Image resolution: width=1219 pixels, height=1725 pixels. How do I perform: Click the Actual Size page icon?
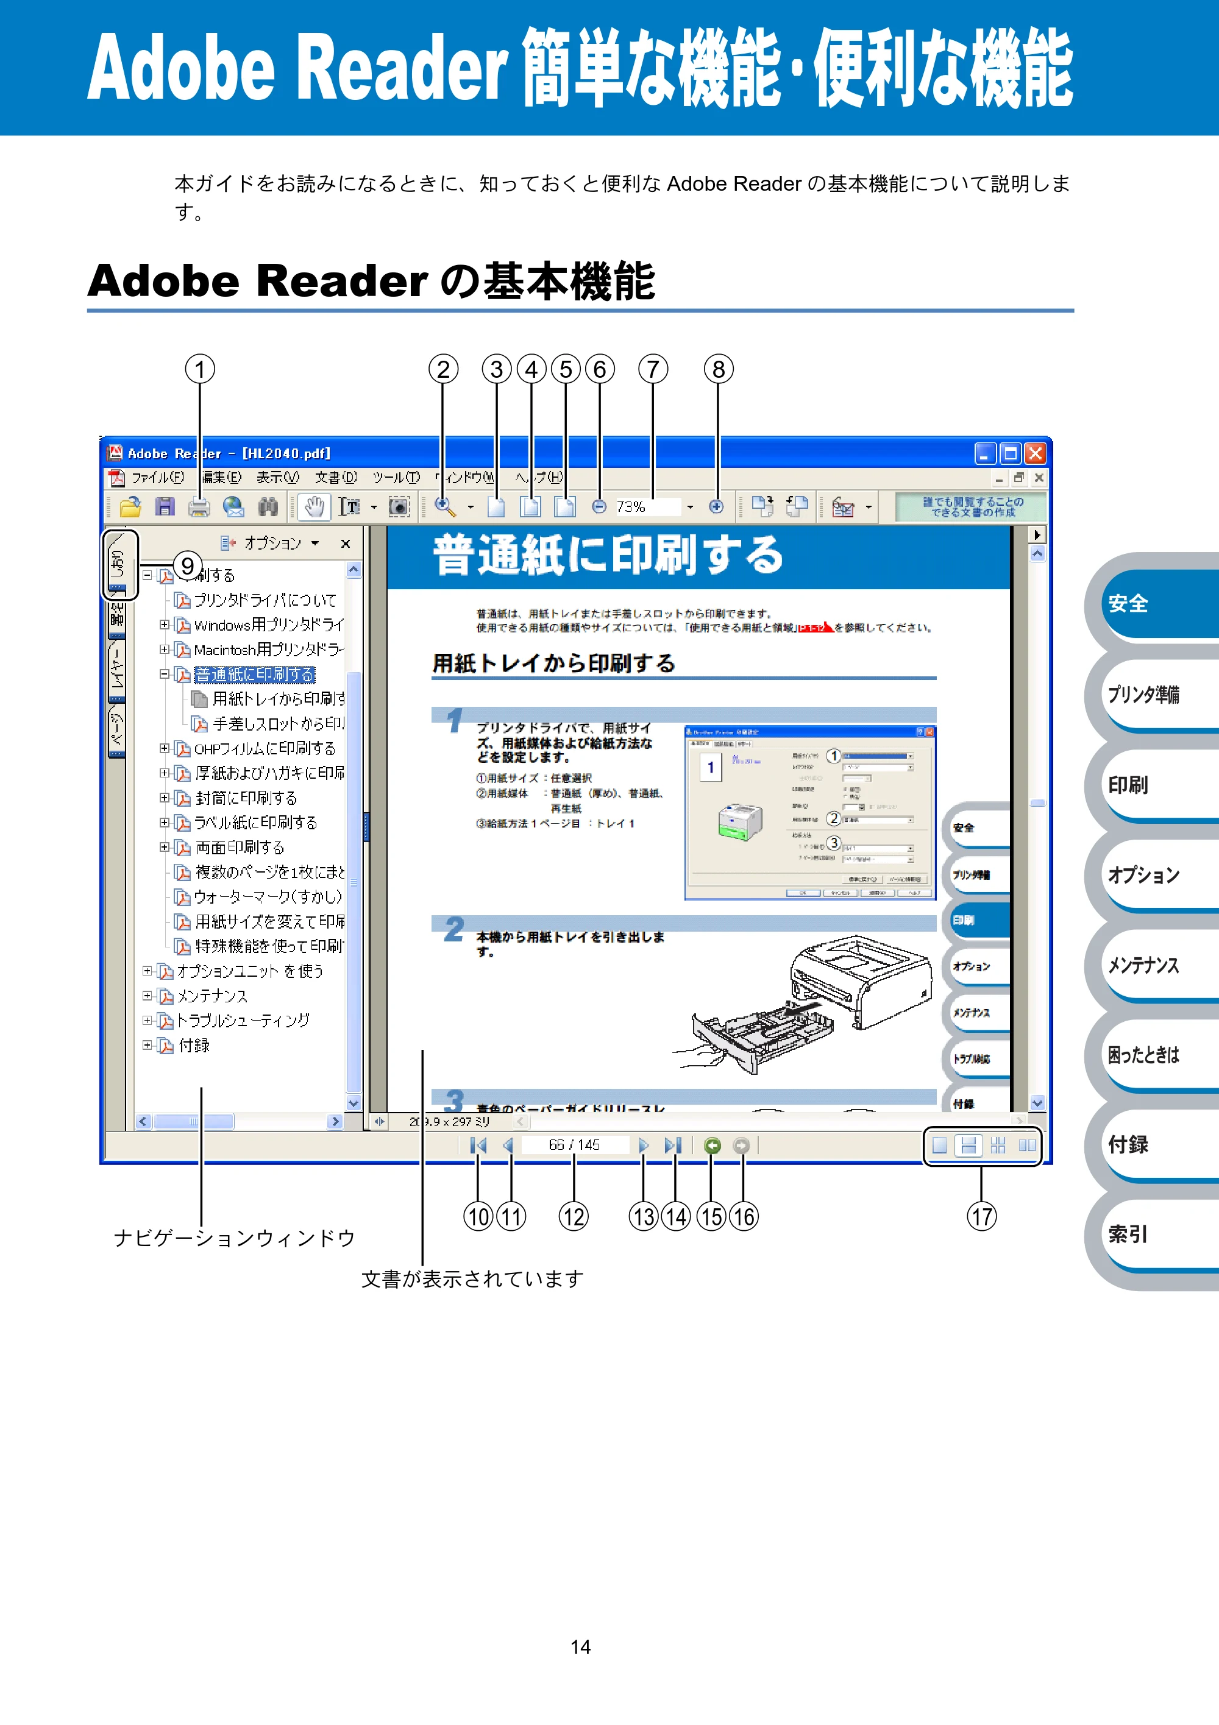(496, 507)
